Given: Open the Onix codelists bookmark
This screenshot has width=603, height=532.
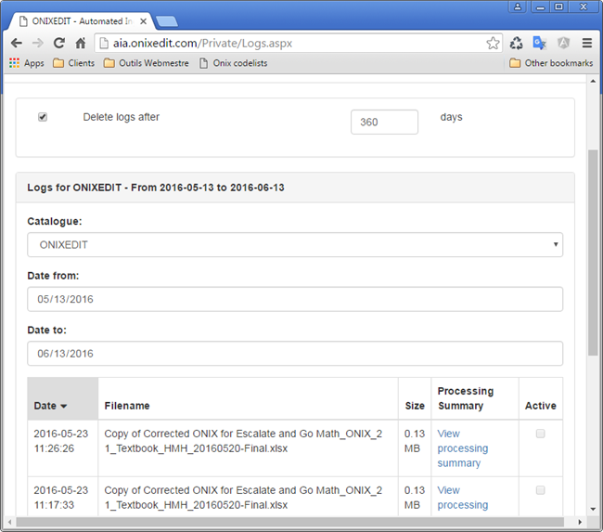Looking at the screenshot, I should [x=233, y=63].
